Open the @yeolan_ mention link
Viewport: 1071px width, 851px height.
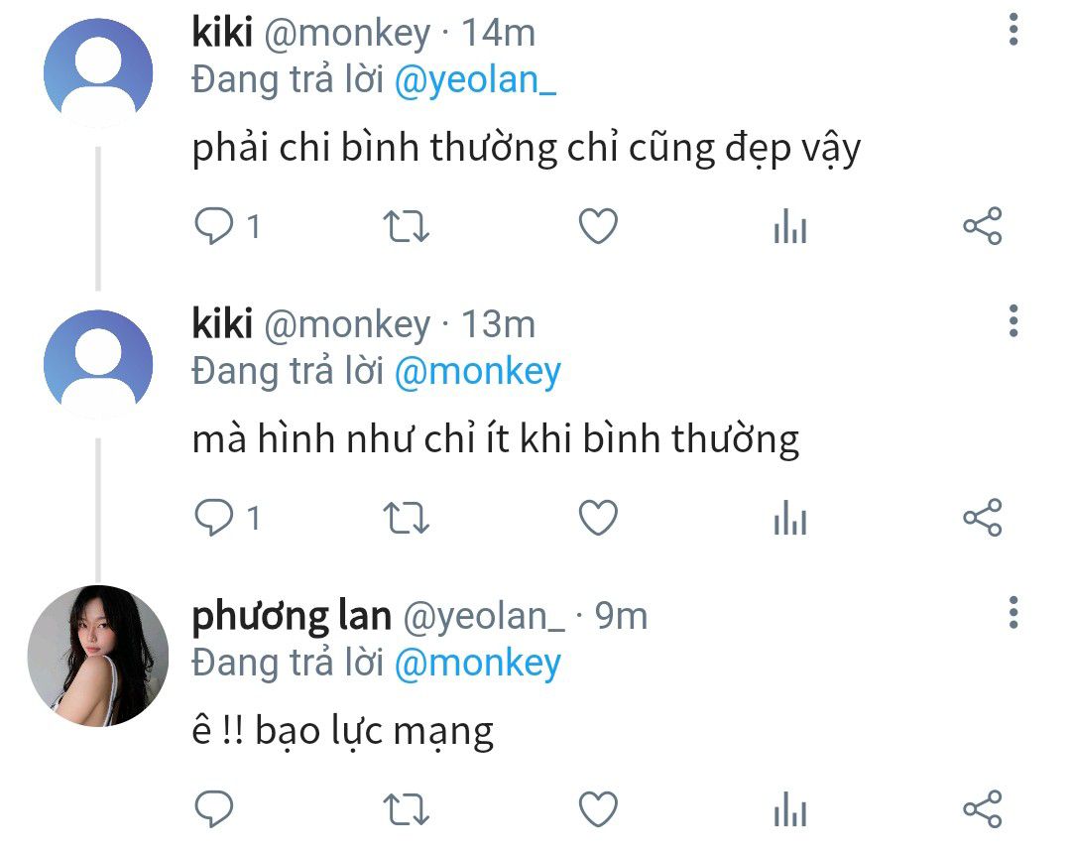[x=475, y=80]
